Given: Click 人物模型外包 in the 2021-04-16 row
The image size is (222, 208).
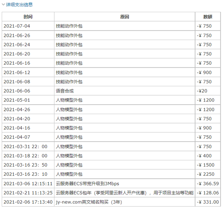Looking at the screenshot, I should (69, 128).
